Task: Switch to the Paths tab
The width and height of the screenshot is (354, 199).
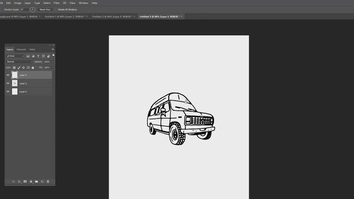Action: [32, 49]
